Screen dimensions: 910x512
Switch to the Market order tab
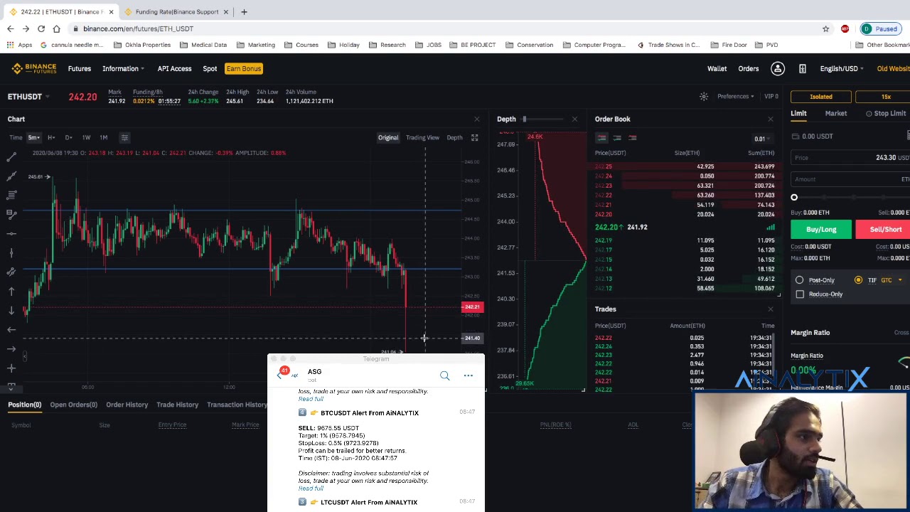point(836,113)
